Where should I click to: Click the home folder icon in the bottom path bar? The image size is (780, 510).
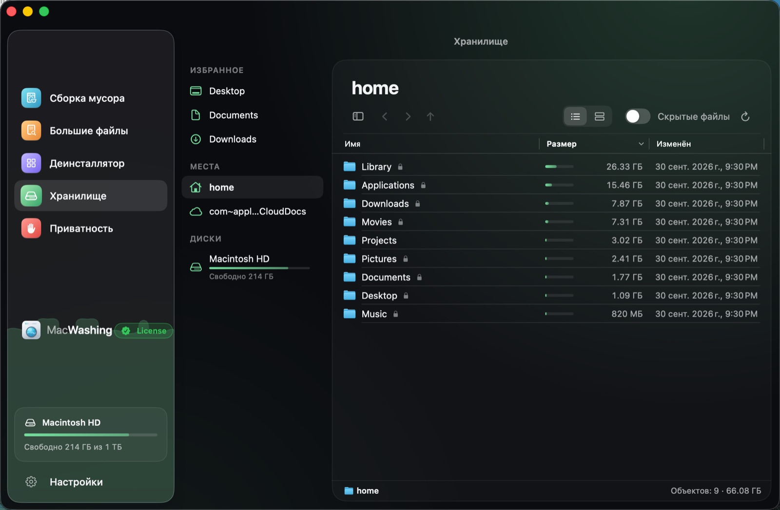pyautogui.click(x=349, y=491)
